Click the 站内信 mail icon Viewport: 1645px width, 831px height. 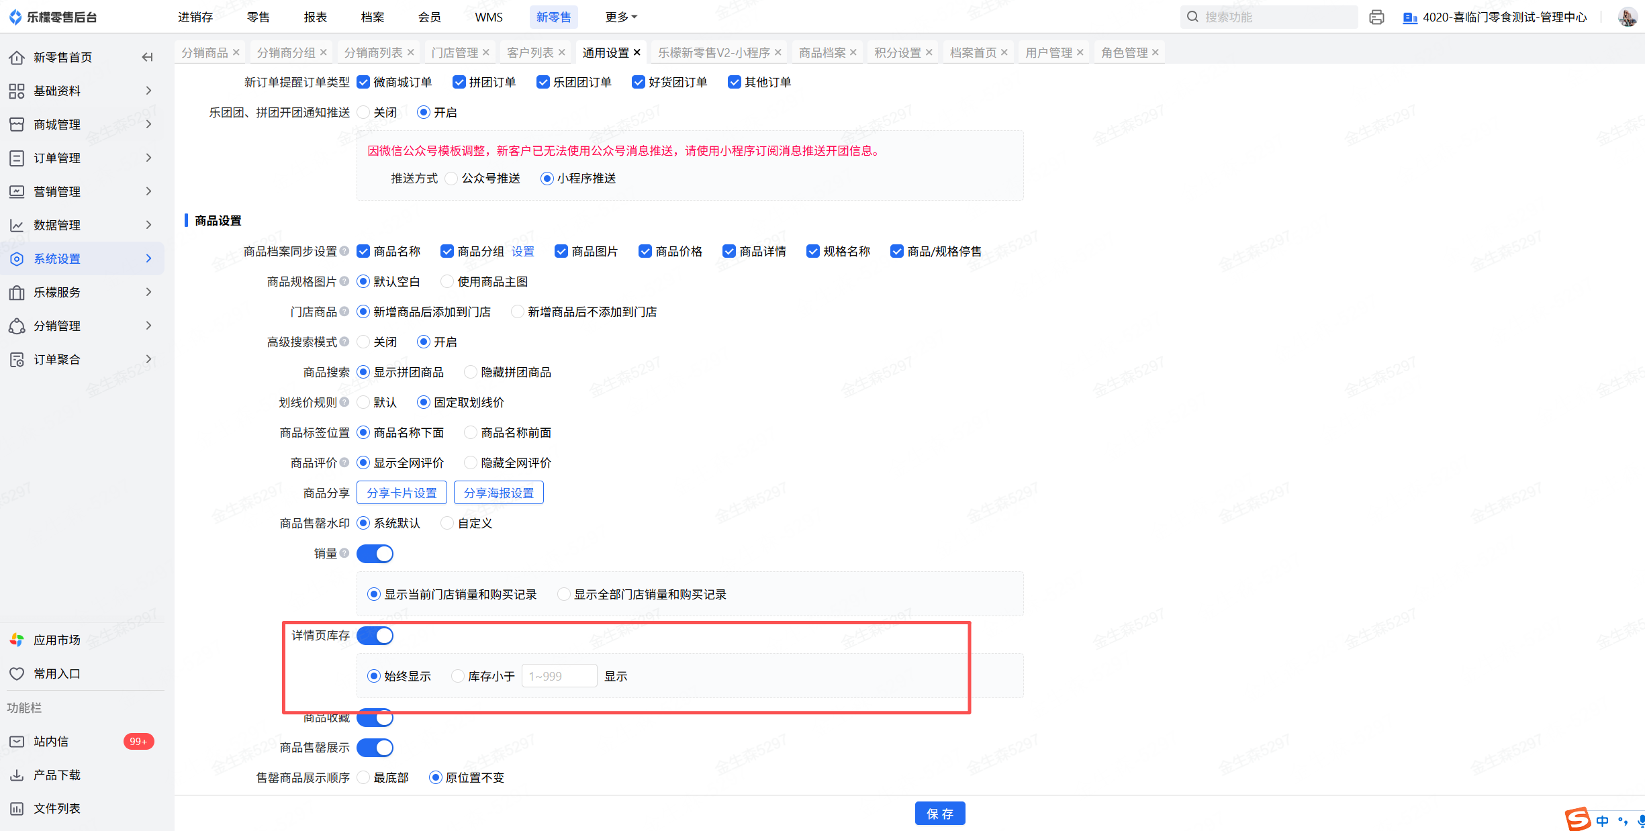pyautogui.click(x=17, y=741)
